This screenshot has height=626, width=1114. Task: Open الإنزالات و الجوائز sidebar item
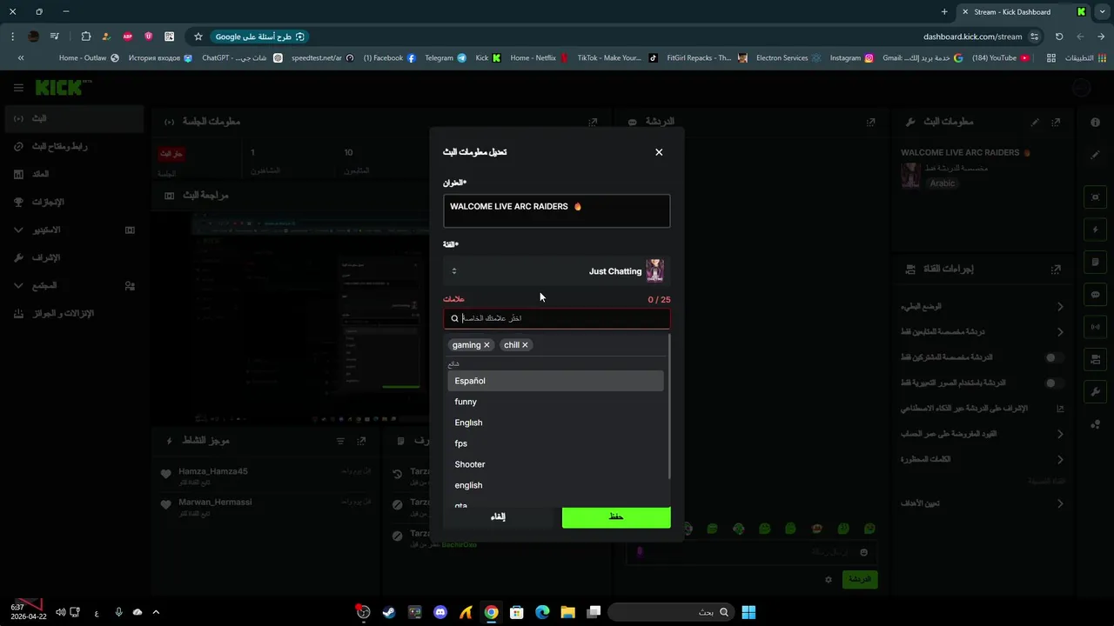[73, 313]
